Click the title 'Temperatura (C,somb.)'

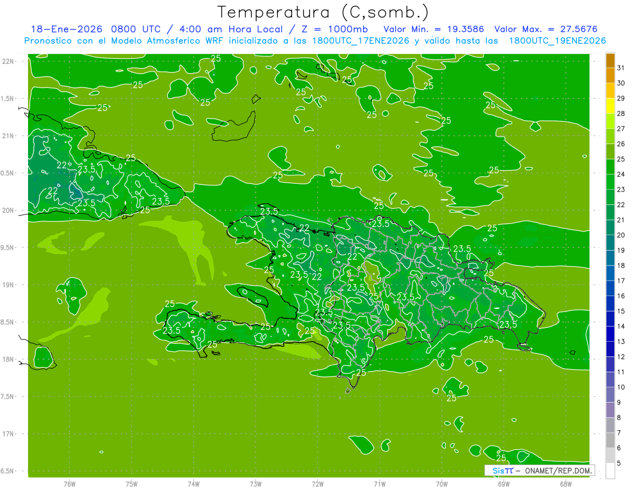(x=323, y=12)
